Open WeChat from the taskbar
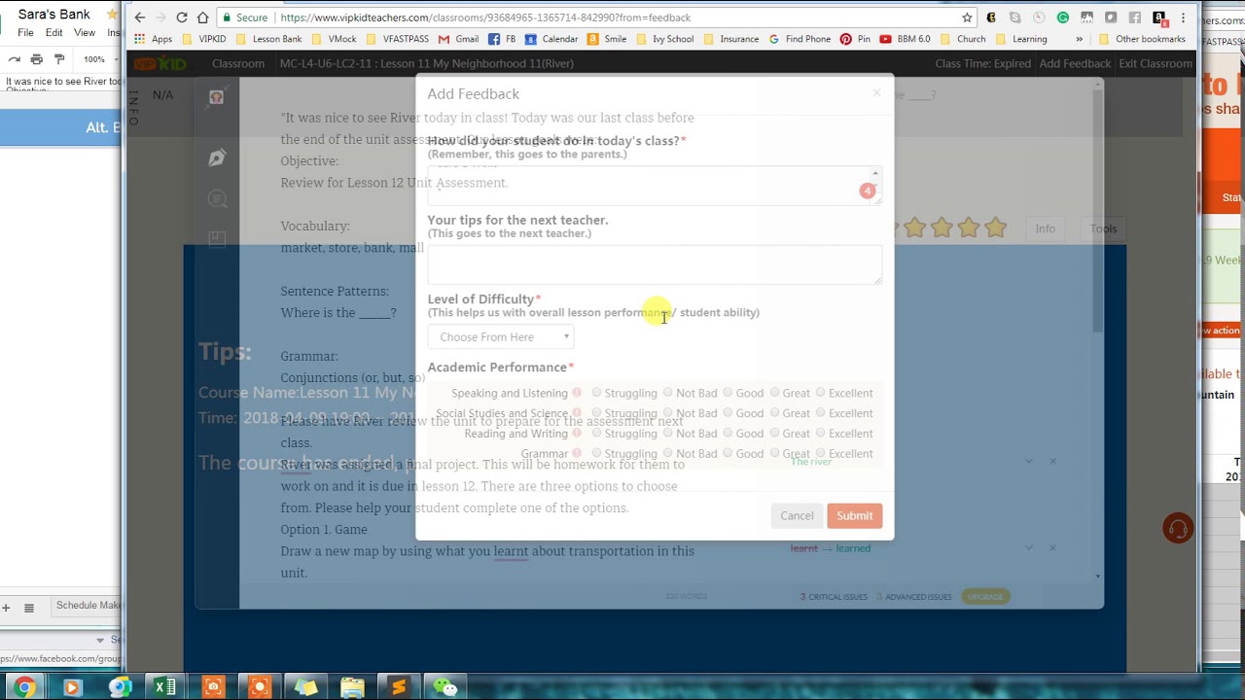The image size is (1245, 700). (x=445, y=687)
